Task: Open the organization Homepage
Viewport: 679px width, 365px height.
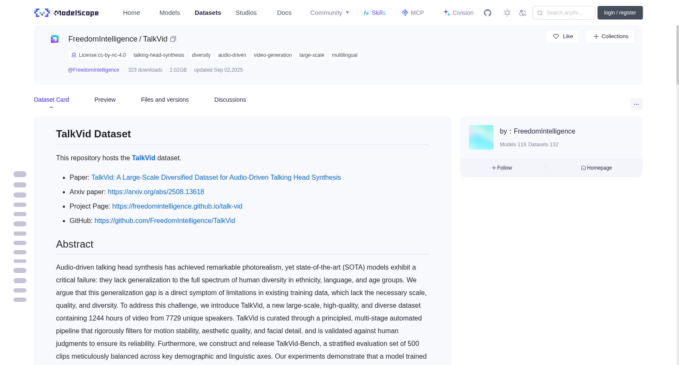Action: pos(597,168)
